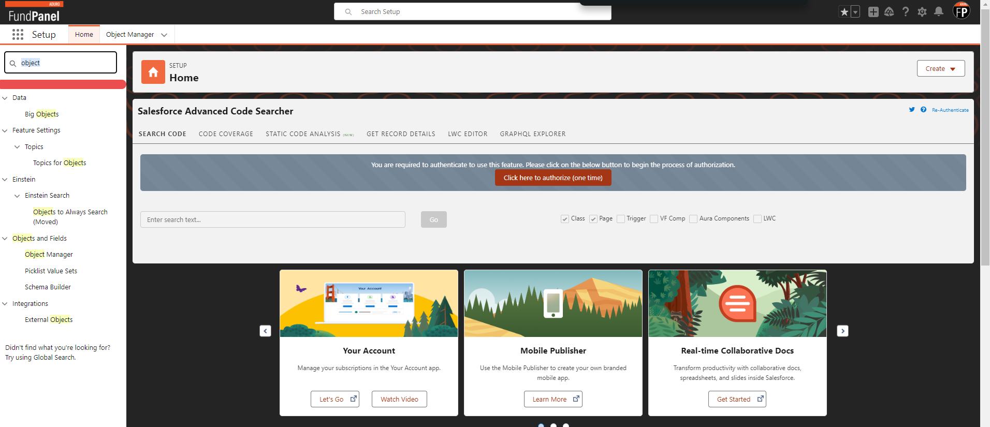Switch to Search Code tab
Viewport: 990px width, 427px height.
pos(162,134)
